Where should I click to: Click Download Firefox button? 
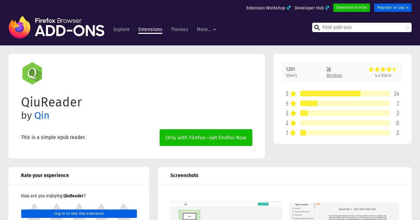pos(351,8)
